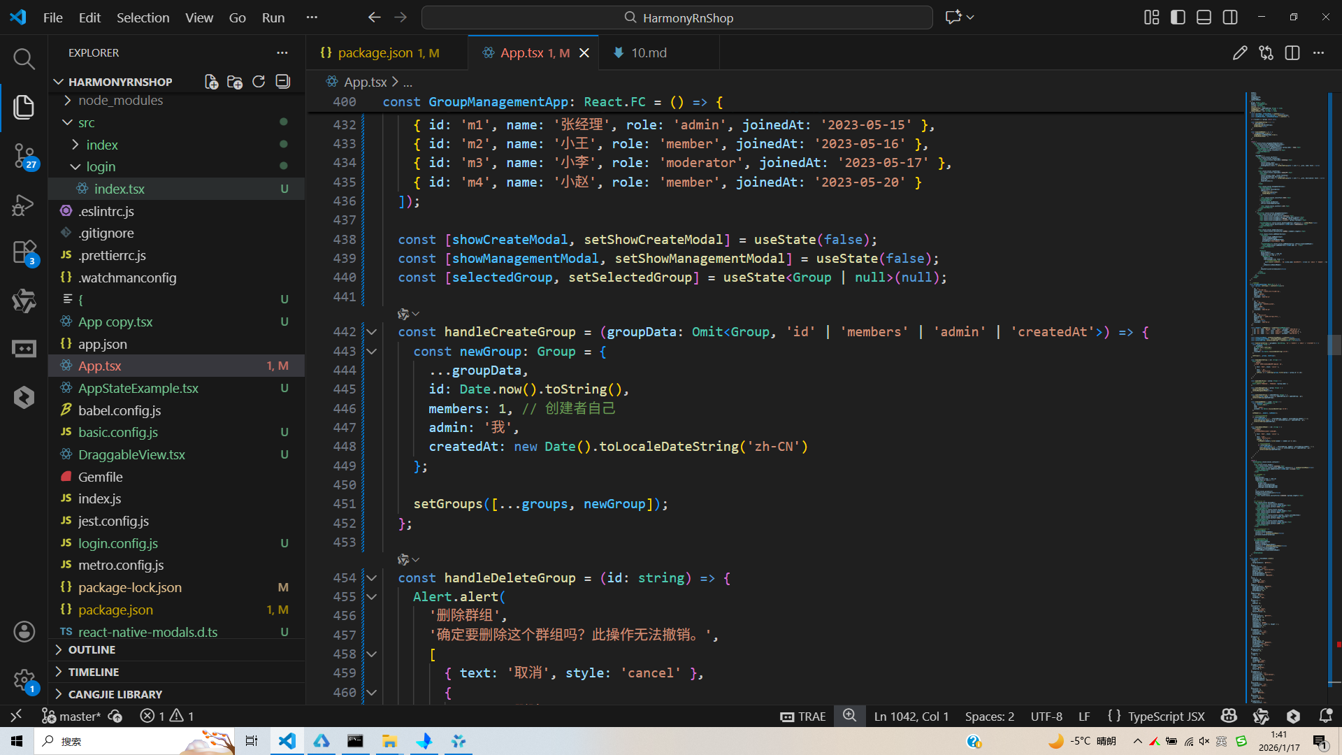Toggle the bottom panel visibility
This screenshot has height=755, width=1342.
pyautogui.click(x=1204, y=17)
